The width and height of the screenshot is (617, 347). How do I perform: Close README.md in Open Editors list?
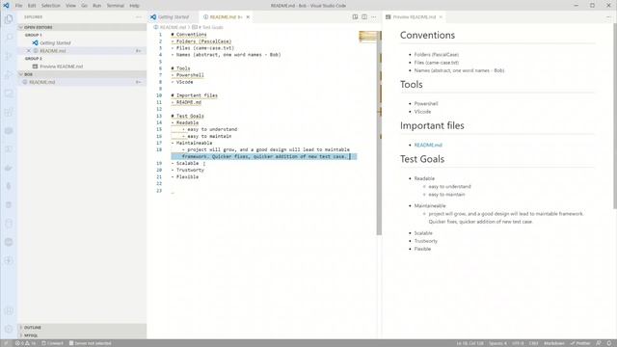click(28, 51)
